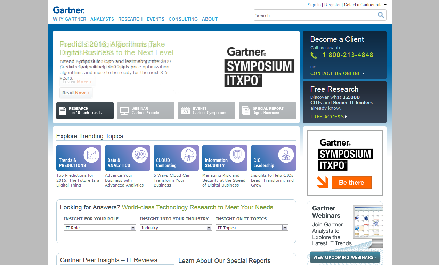Click Learn About Our Special Reports heading

point(224,261)
